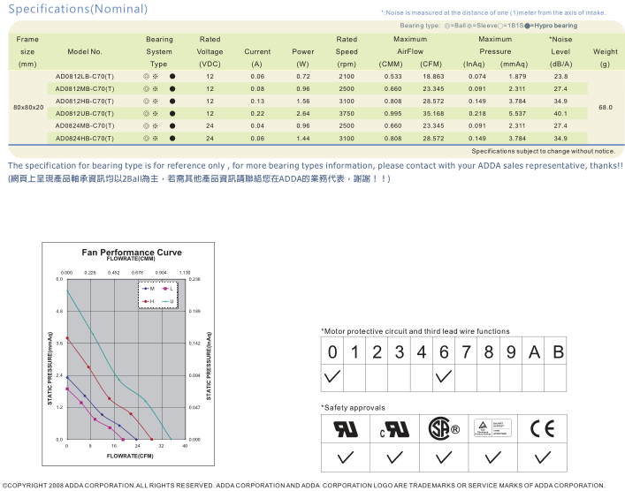The width and height of the screenshot is (625, 491).
Task: Click the Hypro bearing dot in AD0824HB-C70(T) row
Action: 172,139
